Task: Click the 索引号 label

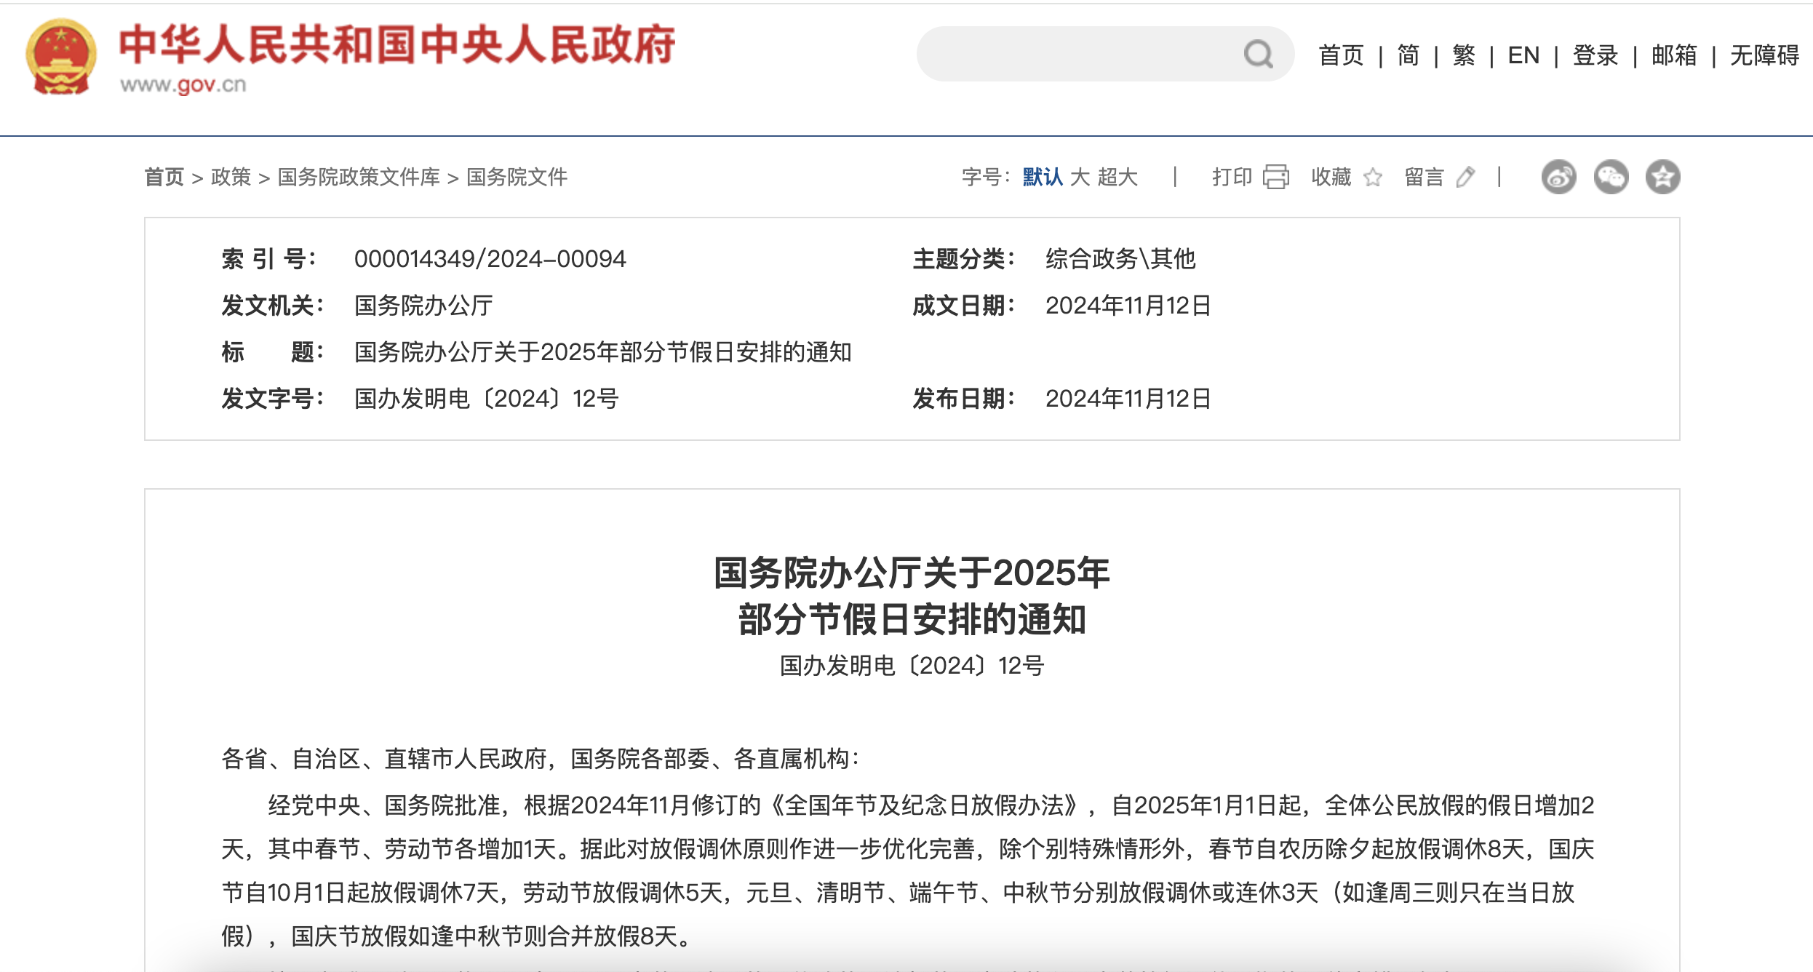Action: [268, 259]
